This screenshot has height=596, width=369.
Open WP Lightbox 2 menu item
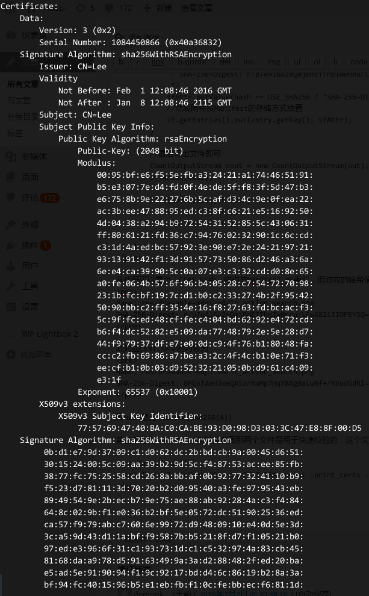50,334
